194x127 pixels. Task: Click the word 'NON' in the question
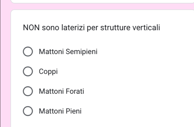(x=31, y=28)
